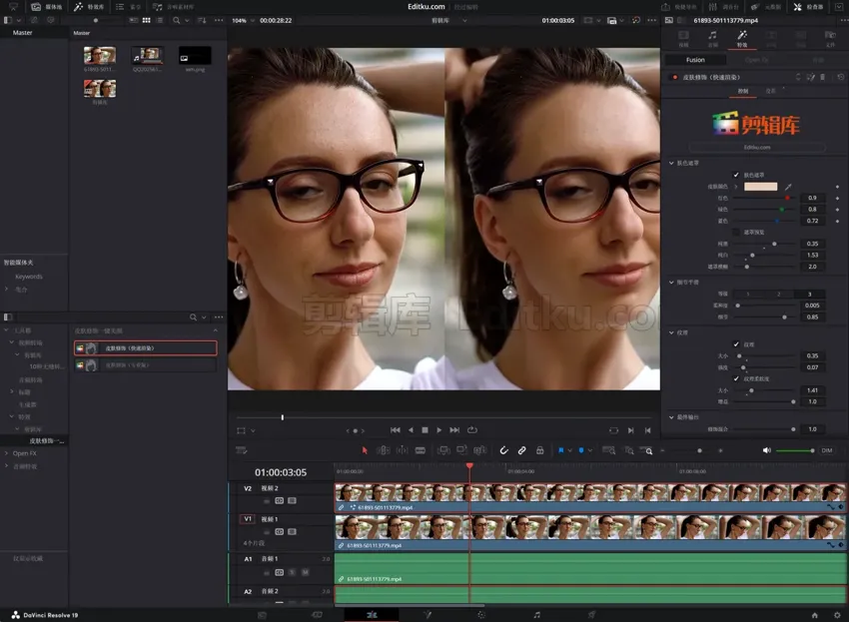Open the Mixer panel button
The height and width of the screenshot is (622, 849).
723,7
